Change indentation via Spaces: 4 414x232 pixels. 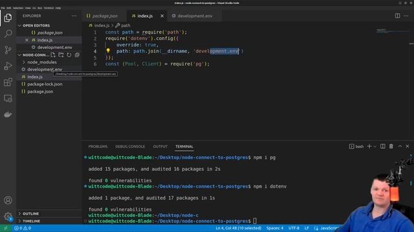(274, 228)
